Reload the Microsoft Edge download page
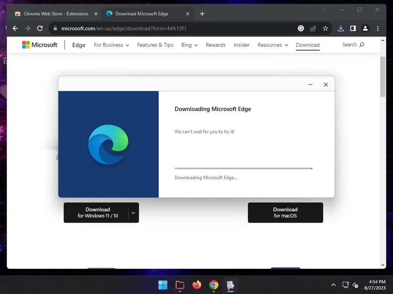The image size is (393, 294). point(40,28)
